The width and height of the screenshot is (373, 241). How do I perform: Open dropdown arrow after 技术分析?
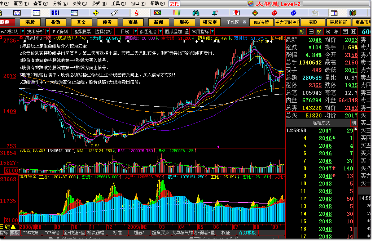click(x=48, y=31)
